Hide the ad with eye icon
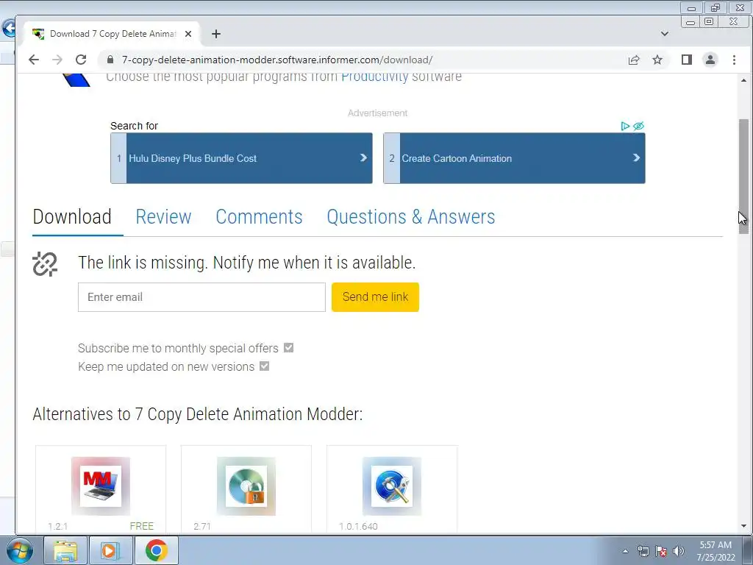This screenshot has height=565, width=753. tap(639, 126)
